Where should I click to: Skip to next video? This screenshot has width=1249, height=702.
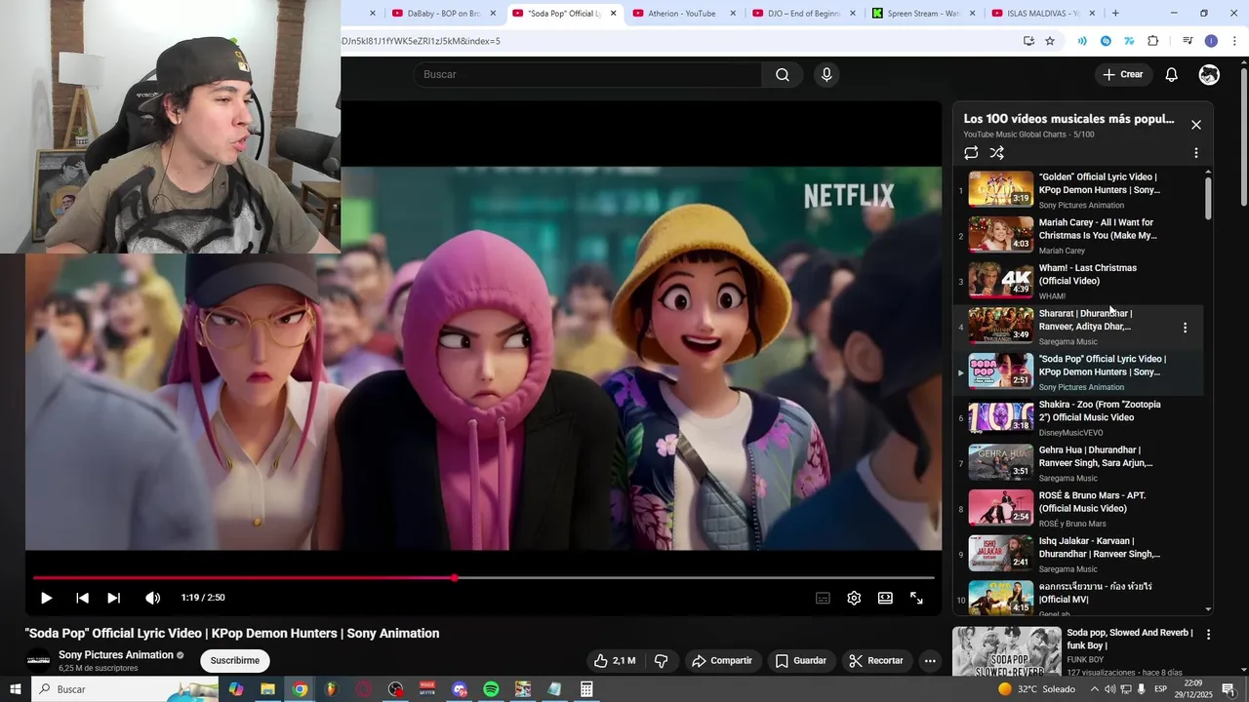pos(114,598)
